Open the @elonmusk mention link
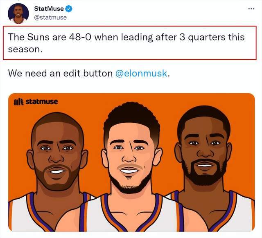Image resolution: width=262 pixels, height=238 pixels. [x=141, y=74]
